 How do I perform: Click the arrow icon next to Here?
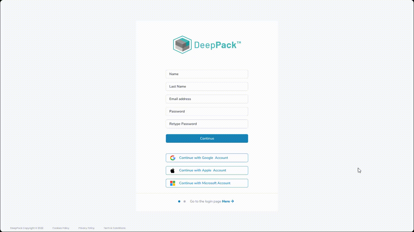click(232, 201)
